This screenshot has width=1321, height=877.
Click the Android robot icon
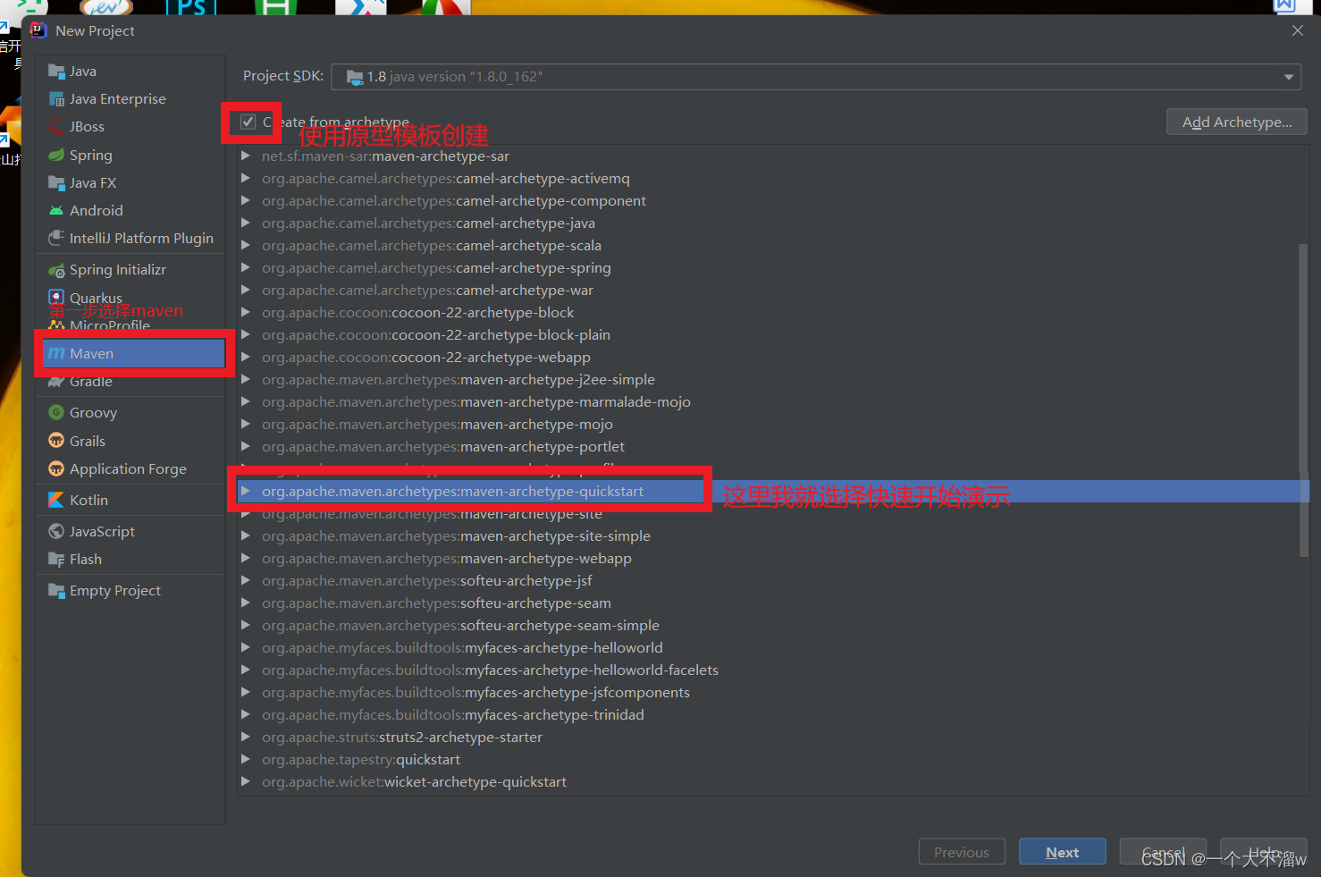56,211
